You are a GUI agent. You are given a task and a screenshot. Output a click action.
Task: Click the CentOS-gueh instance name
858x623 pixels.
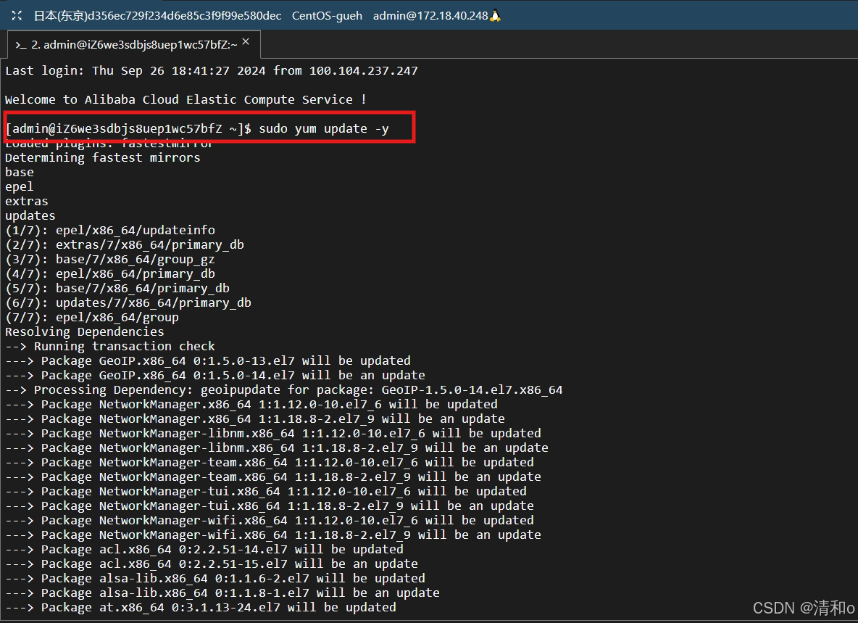(327, 16)
